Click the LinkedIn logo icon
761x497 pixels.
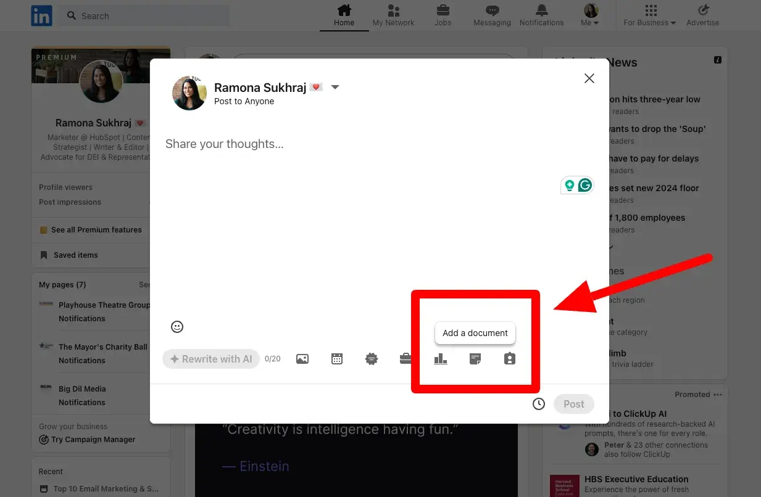coord(41,16)
